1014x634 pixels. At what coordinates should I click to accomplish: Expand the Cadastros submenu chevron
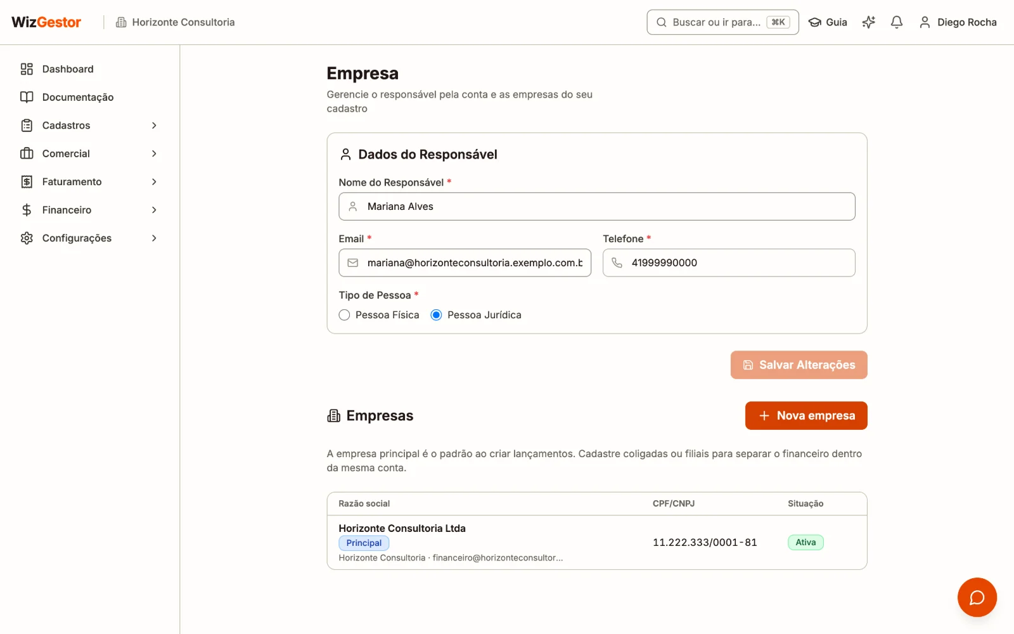tap(154, 126)
